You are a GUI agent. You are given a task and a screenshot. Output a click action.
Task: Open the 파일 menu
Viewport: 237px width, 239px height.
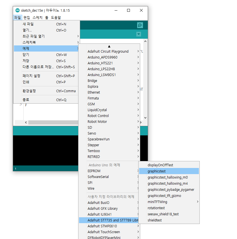coord(18,18)
